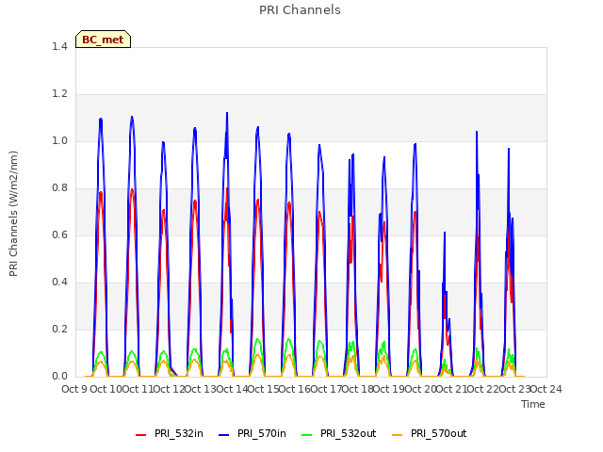
Task: Click the y-axis title PRI Channels (W/m2/nm)
Action: point(13,214)
